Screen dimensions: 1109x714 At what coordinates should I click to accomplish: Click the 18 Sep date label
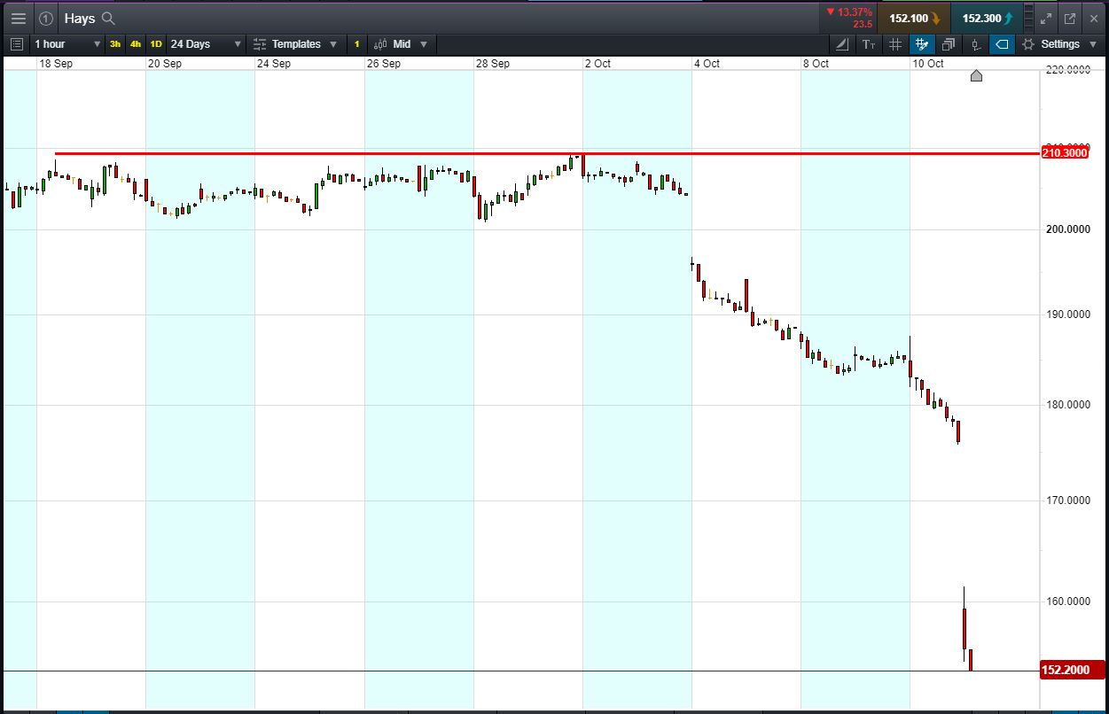pos(56,64)
